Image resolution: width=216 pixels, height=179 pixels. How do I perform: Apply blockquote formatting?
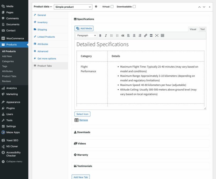click(x=123, y=35)
